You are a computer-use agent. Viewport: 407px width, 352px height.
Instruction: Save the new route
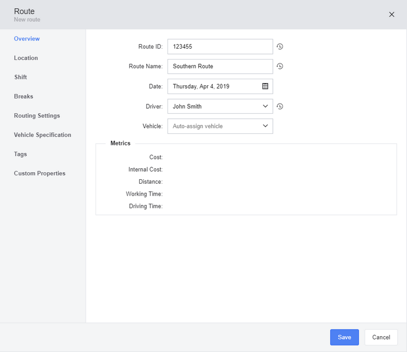[344, 337]
